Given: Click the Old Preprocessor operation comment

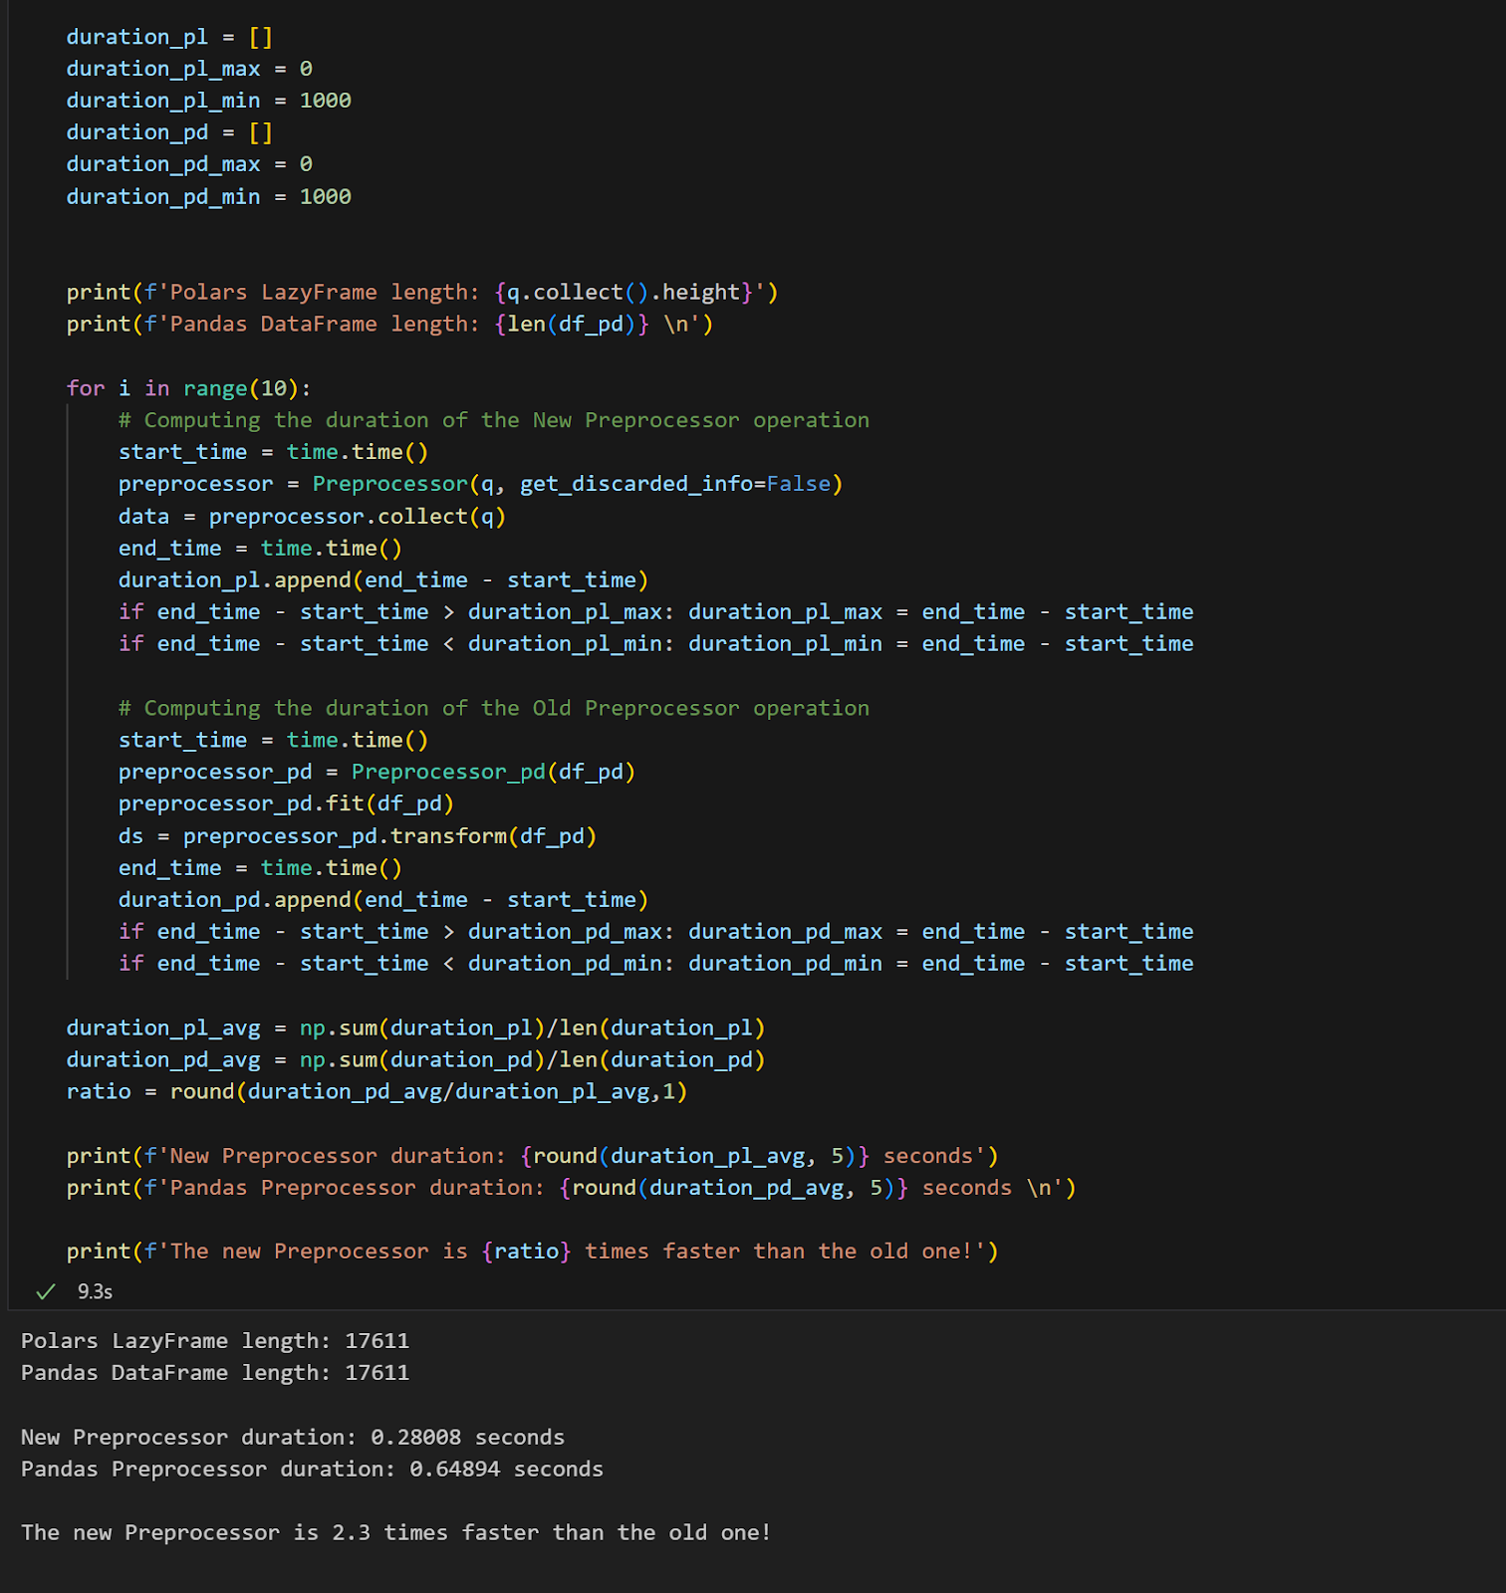Looking at the screenshot, I should click(x=493, y=708).
